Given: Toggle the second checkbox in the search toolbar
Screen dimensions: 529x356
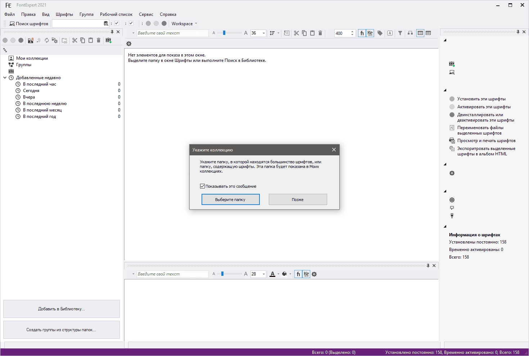Looking at the screenshot, I should click(131, 23).
